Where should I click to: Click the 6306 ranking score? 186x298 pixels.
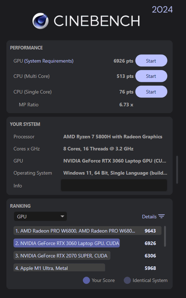coord(150,256)
